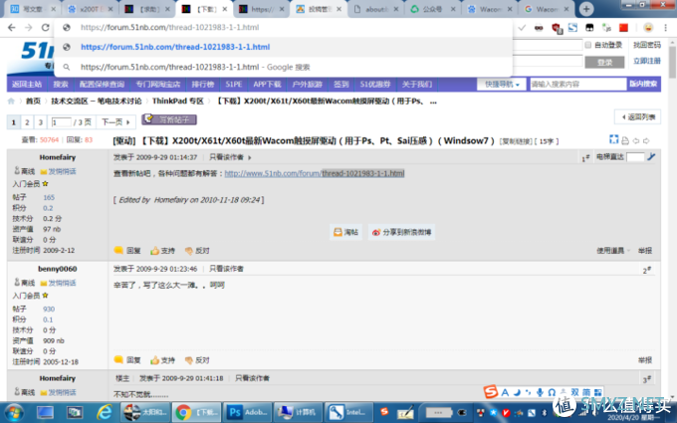The image size is (677, 423).
Task: Click the 返回列表 button
Action: point(638,117)
